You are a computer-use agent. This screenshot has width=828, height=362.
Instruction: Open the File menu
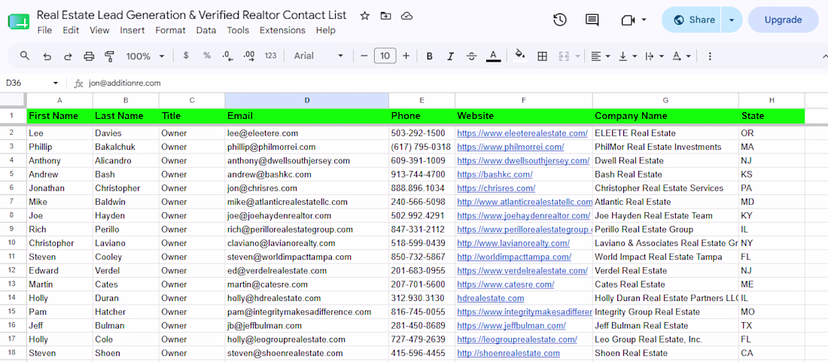44,31
